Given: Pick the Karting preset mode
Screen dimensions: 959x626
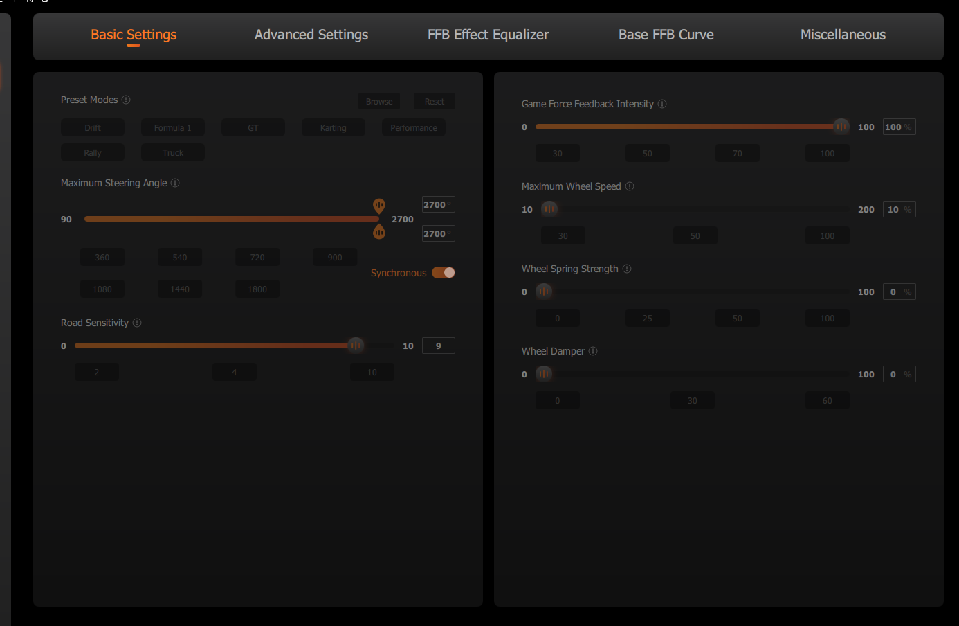Looking at the screenshot, I should pos(334,128).
